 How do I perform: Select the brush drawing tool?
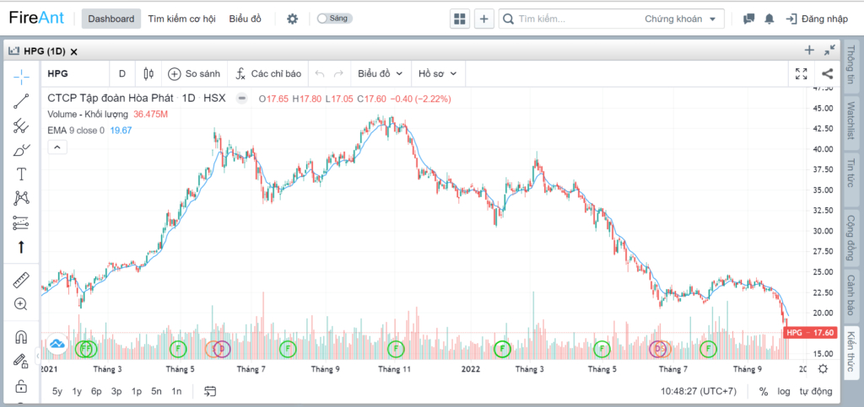coord(21,150)
